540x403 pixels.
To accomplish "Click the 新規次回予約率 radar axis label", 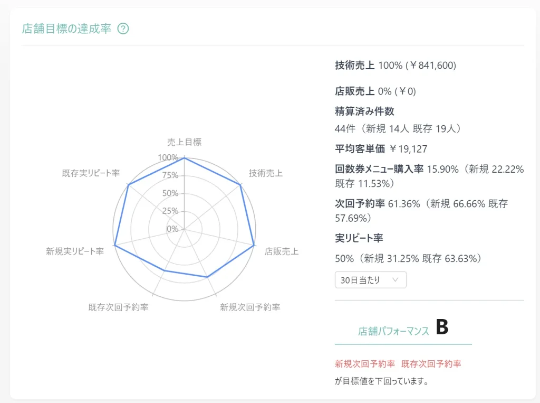I will click(x=249, y=307).
